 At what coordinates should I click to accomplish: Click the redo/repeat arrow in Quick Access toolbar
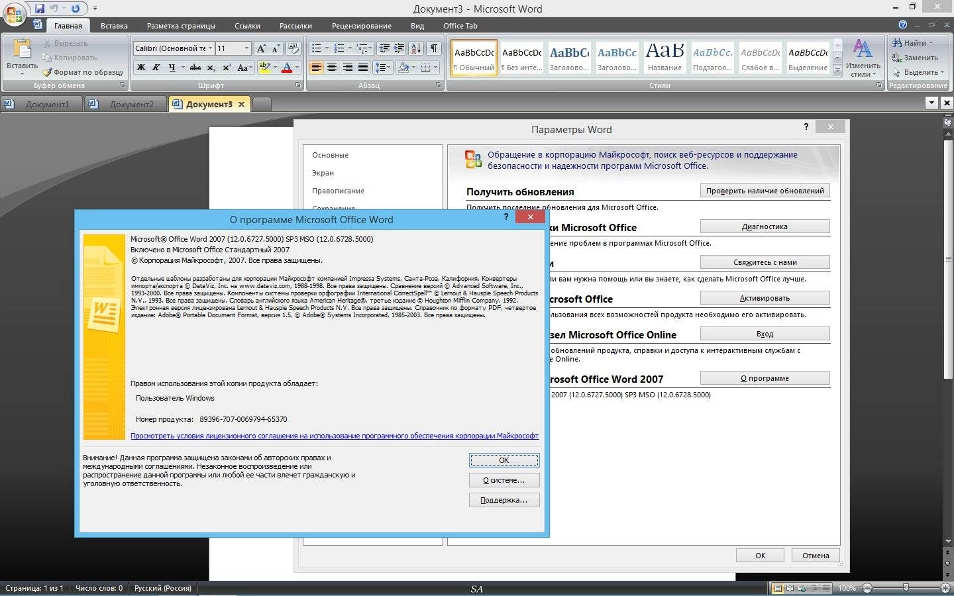click(x=76, y=9)
